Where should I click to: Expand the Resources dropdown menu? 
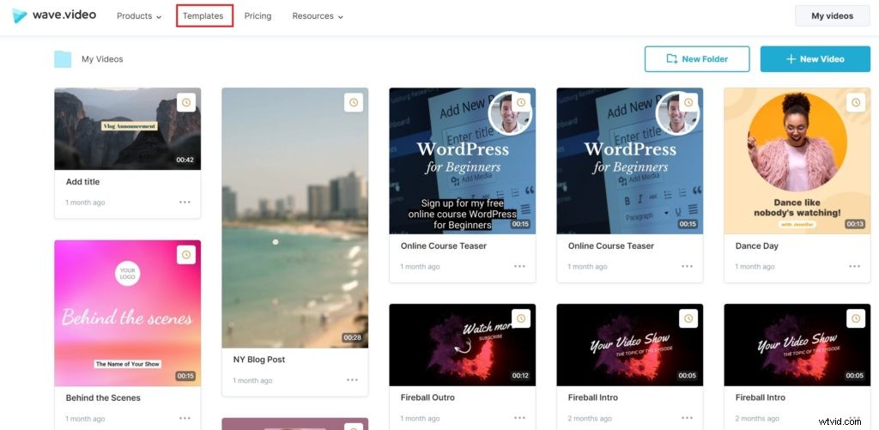coord(318,16)
